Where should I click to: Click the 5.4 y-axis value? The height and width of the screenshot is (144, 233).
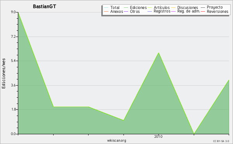point(13,61)
